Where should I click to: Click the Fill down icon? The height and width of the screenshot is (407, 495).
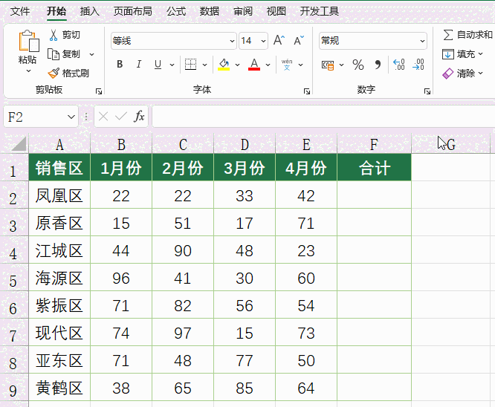point(448,54)
